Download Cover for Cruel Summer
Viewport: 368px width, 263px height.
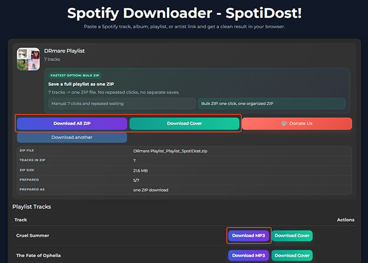[x=292, y=236]
